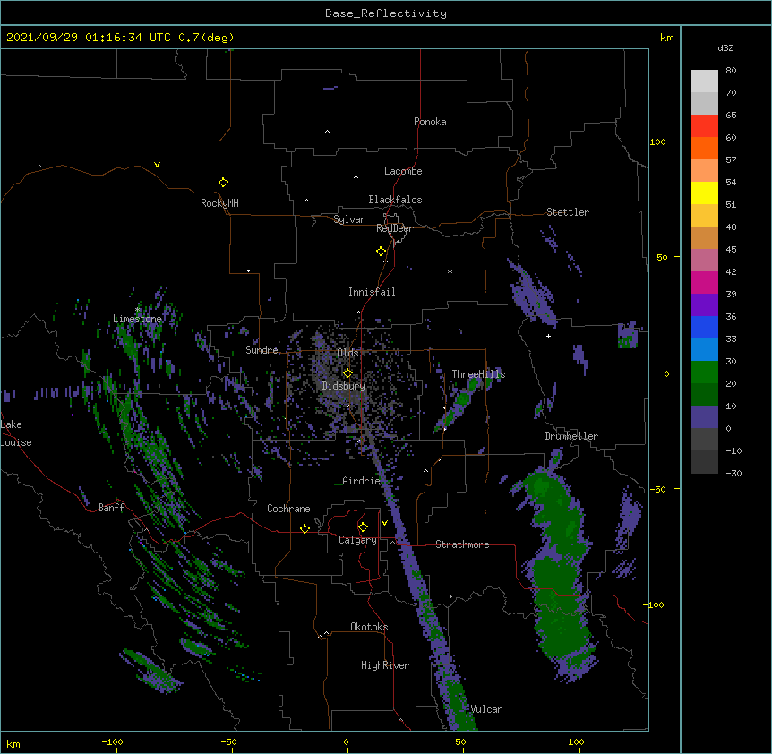Image resolution: width=772 pixels, height=754 pixels.
Task: Select the purple swatch below the 39 label
Action: 704,305
